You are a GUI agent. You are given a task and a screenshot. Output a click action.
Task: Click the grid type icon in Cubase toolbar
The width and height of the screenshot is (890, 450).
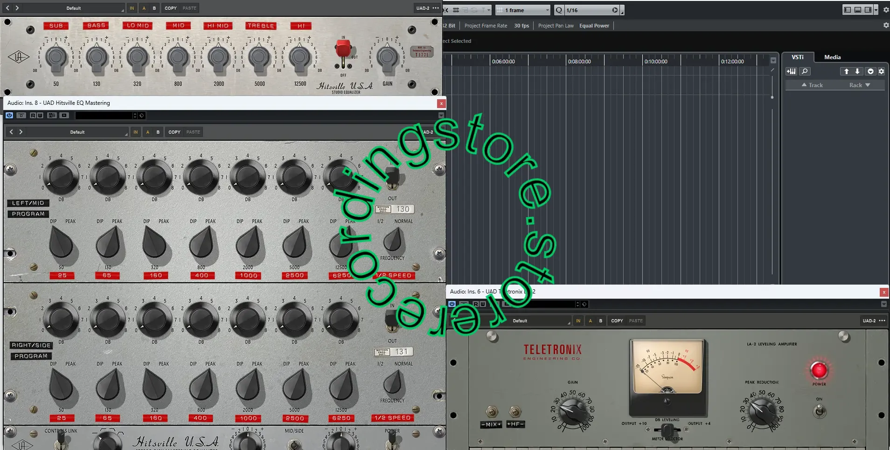click(456, 10)
